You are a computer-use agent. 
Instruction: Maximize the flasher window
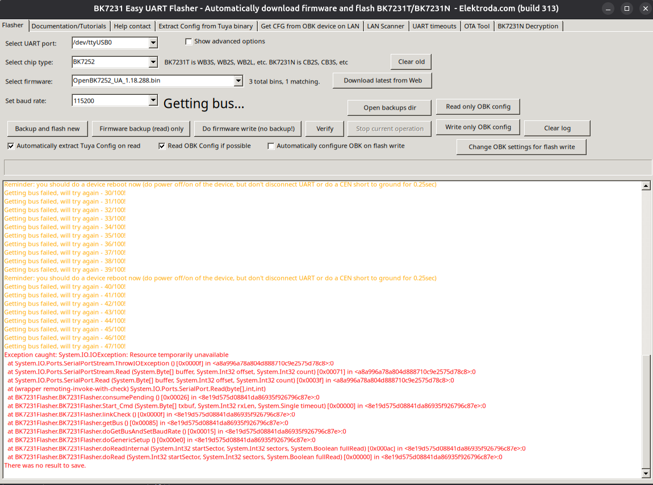point(627,9)
